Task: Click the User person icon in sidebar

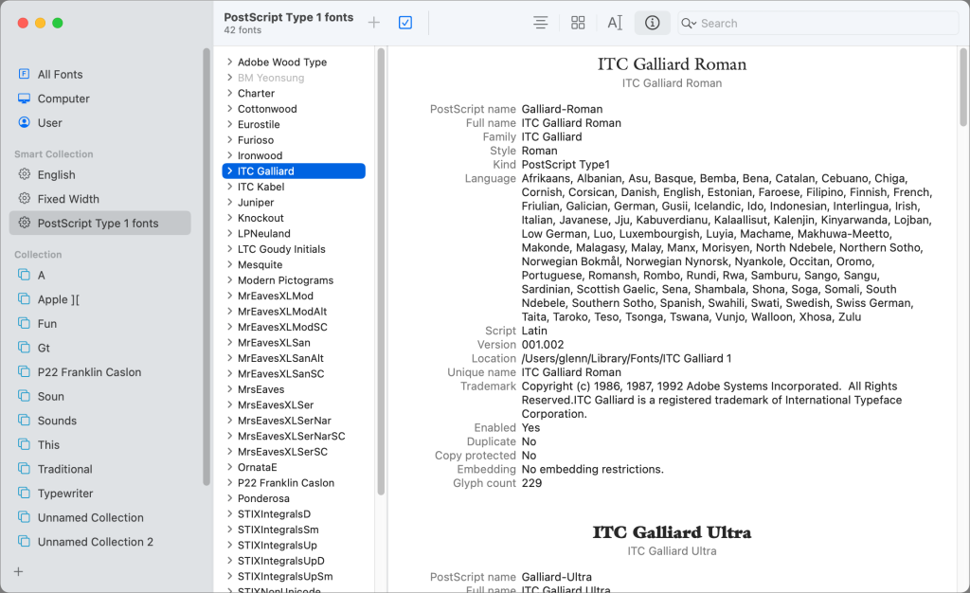Action: (x=24, y=122)
